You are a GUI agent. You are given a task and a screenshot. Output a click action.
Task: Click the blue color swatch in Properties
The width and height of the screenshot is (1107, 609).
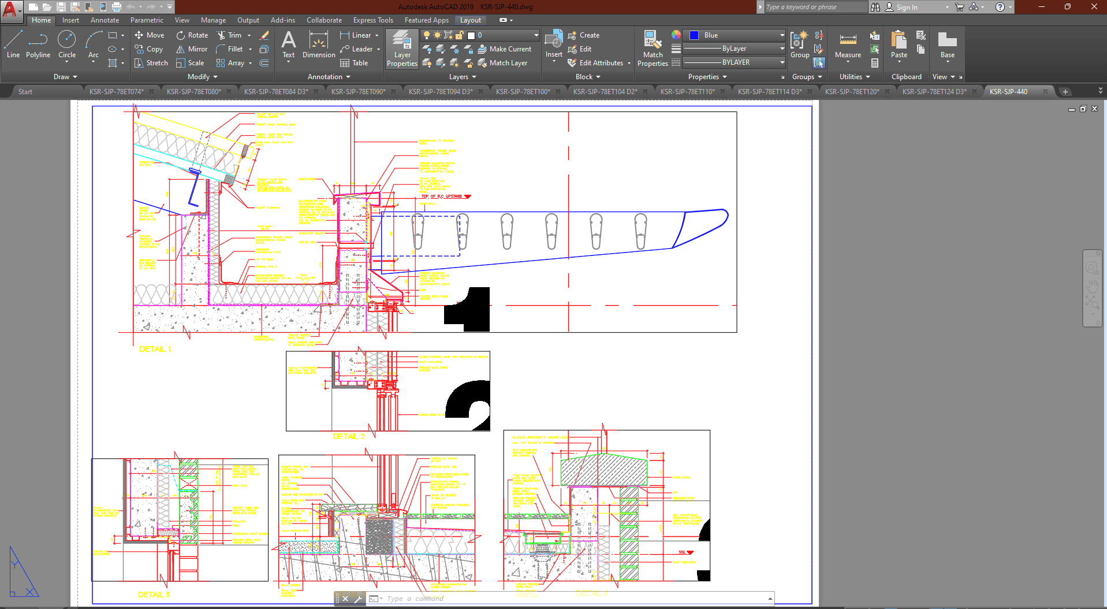[694, 35]
